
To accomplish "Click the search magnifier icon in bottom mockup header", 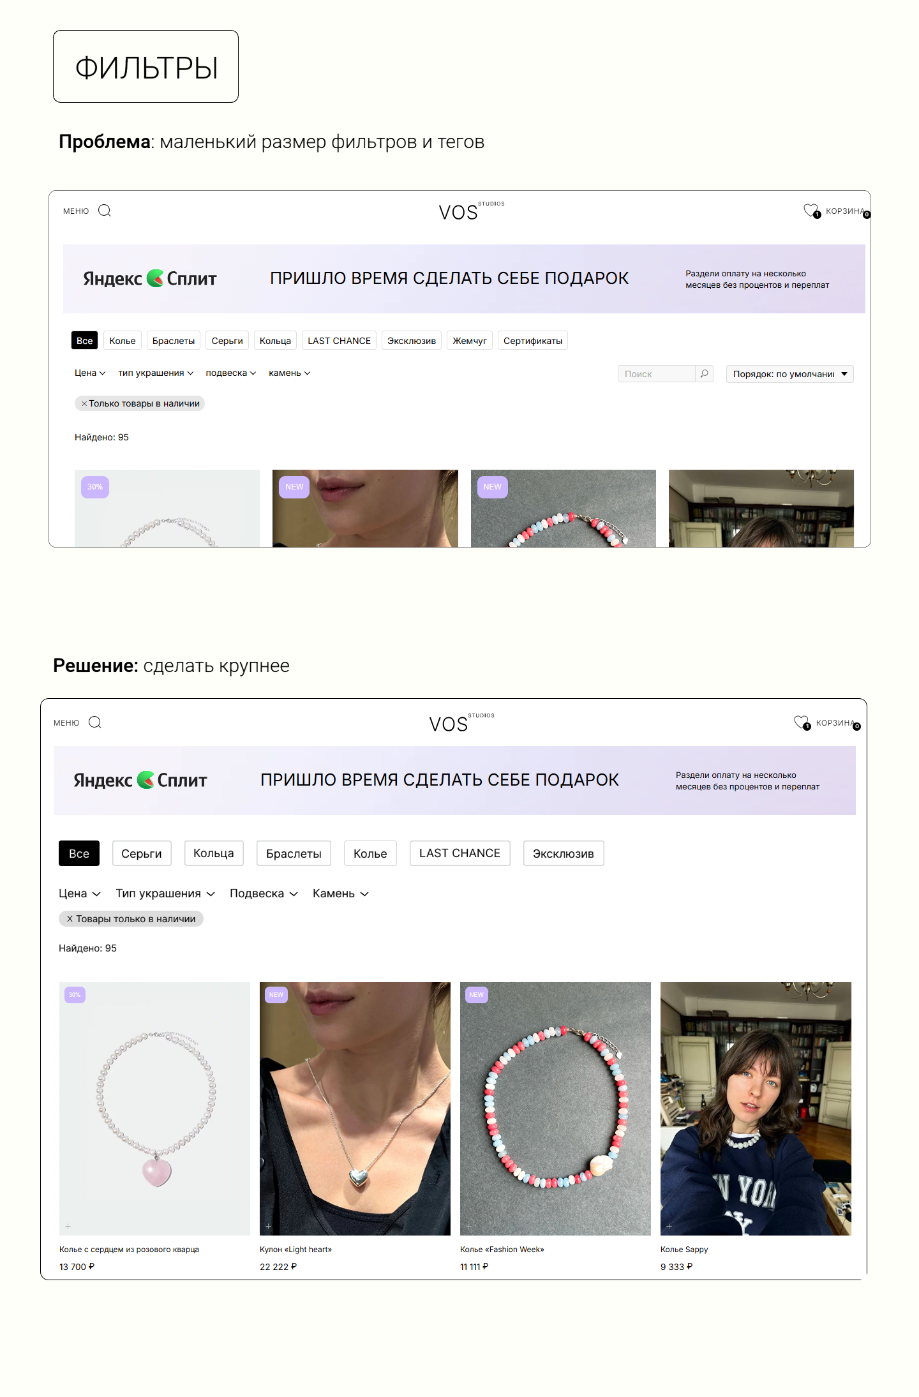I will (95, 722).
